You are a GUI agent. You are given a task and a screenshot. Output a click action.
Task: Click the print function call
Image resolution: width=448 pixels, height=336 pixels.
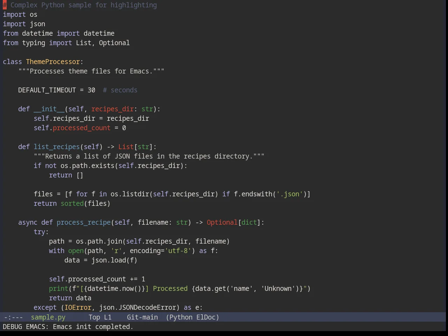58,288
